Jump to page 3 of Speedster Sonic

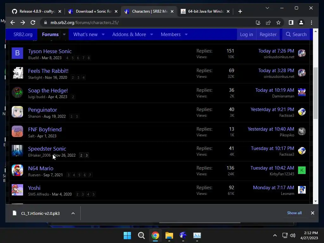87,155
